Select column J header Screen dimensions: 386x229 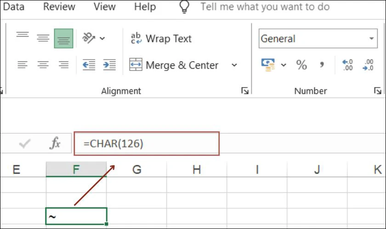[317, 169]
